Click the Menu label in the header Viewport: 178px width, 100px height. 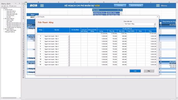pos(164,6)
